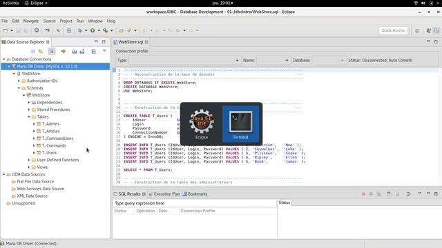Image resolution: width=442 pixels, height=248 pixels.
Task: Open the connection profile Database dropdown
Action: pyautogui.click(x=329, y=60)
